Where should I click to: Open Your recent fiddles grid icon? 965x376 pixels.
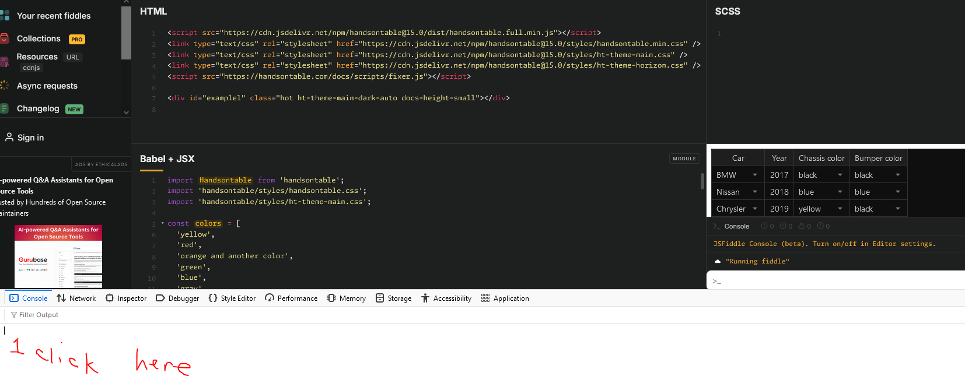click(5, 16)
